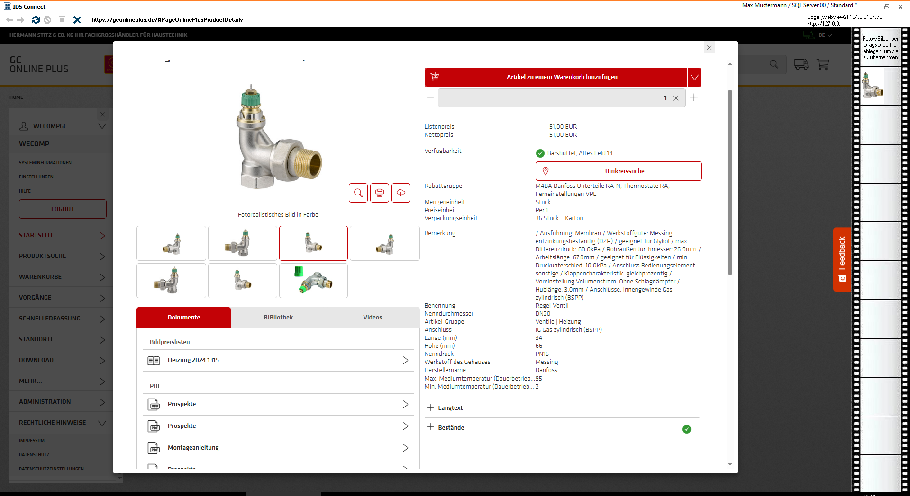
Task: Switch to the Videos tab
Action: pos(373,317)
